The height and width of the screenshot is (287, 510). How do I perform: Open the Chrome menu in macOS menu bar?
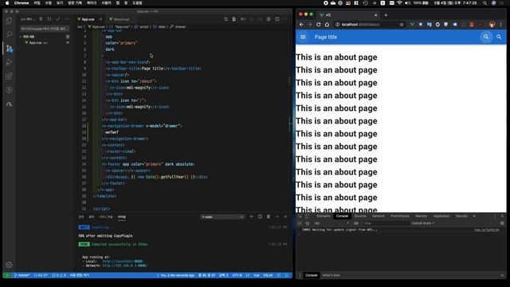(x=22, y=3)
